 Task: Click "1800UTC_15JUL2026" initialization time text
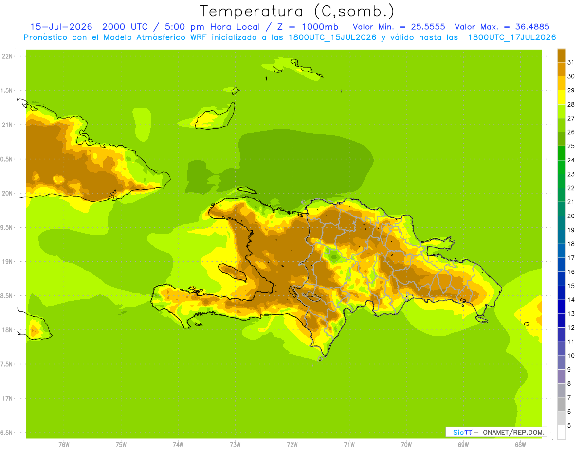(332, 37)
